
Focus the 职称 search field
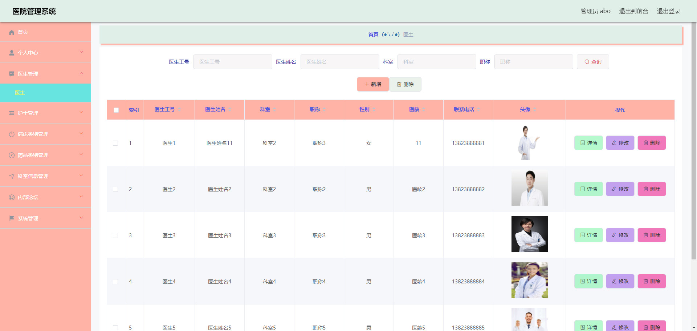pyautogui.click(x=534, y=62)
